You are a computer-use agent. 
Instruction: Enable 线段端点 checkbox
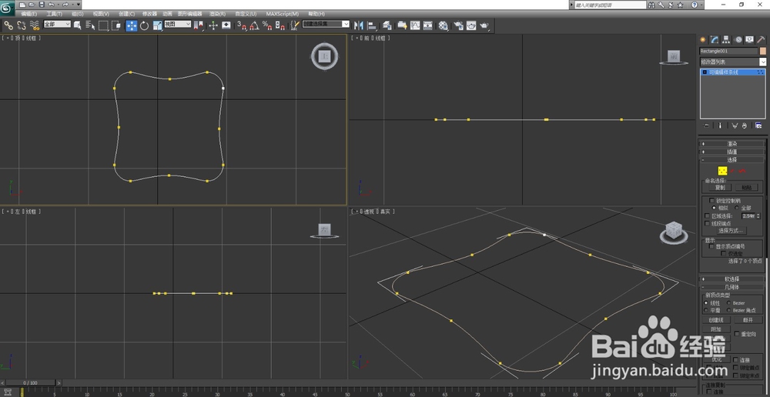(x=707, y=223)
